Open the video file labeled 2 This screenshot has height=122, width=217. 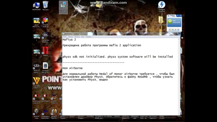point(36,53)
